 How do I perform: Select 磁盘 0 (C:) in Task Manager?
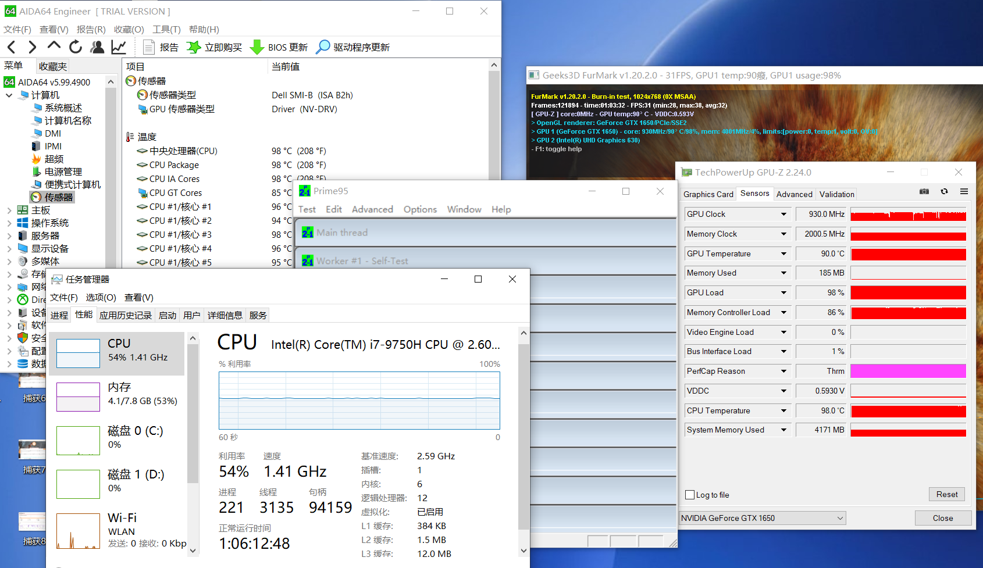[x=117, y=439]
